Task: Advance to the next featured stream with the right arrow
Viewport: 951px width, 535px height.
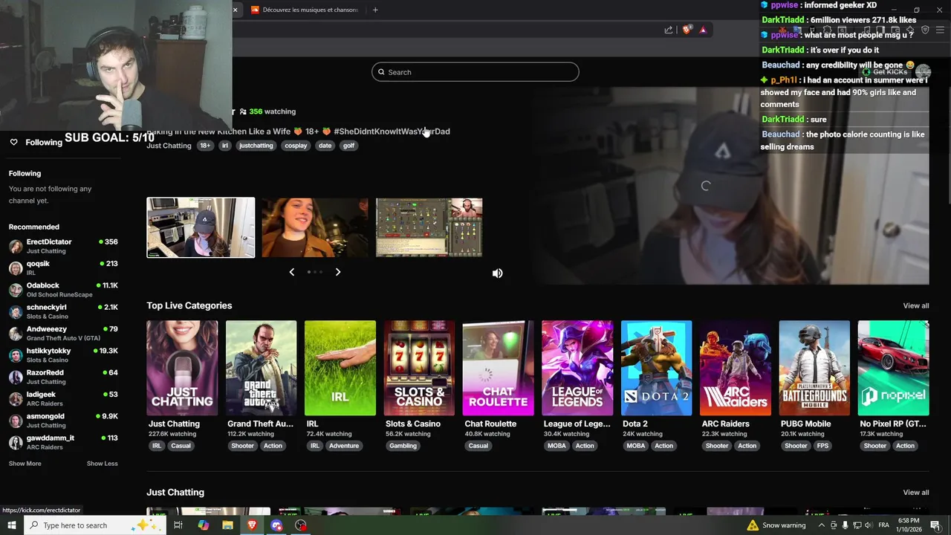Action: pos(338,272)
